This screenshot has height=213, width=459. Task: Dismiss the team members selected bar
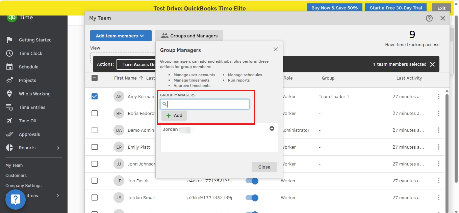coord(432,64)
